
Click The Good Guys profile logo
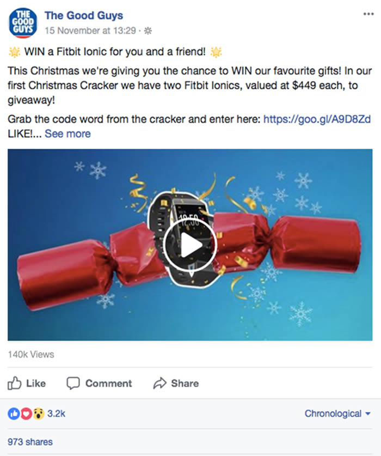(x=23, y=23)
